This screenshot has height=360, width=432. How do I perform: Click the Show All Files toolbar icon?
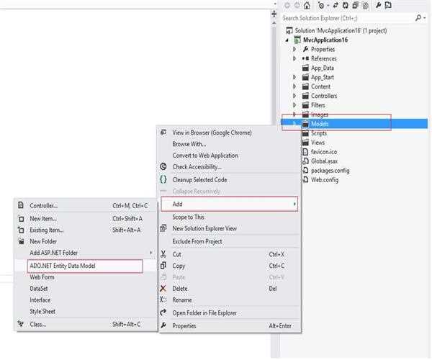click(x=365, y=5)
